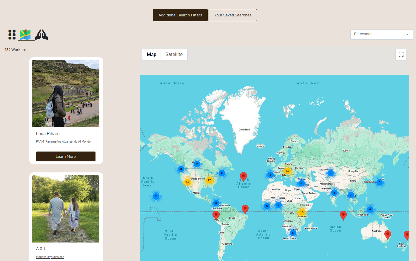The height and width of the screenshot is (261, 416).
Task: Open cluster 10 over Tanzania
Action: click(302, 212)
